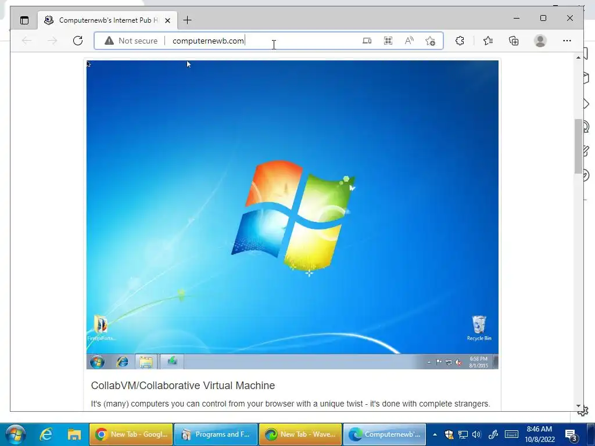Click the Windows 7 VM preview image

coord(292,215)
